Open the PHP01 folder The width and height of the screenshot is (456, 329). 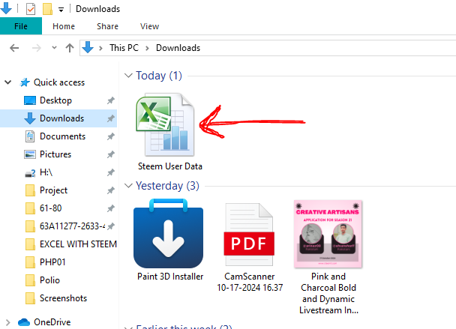coord(52,262)
